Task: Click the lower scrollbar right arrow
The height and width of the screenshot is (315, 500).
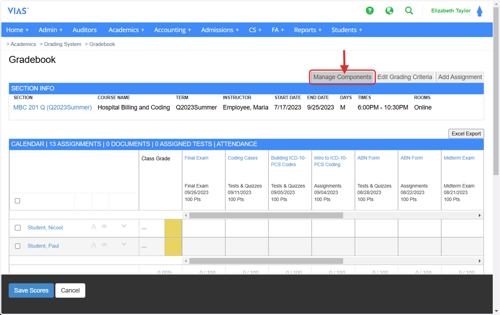Action: (480, 261)
